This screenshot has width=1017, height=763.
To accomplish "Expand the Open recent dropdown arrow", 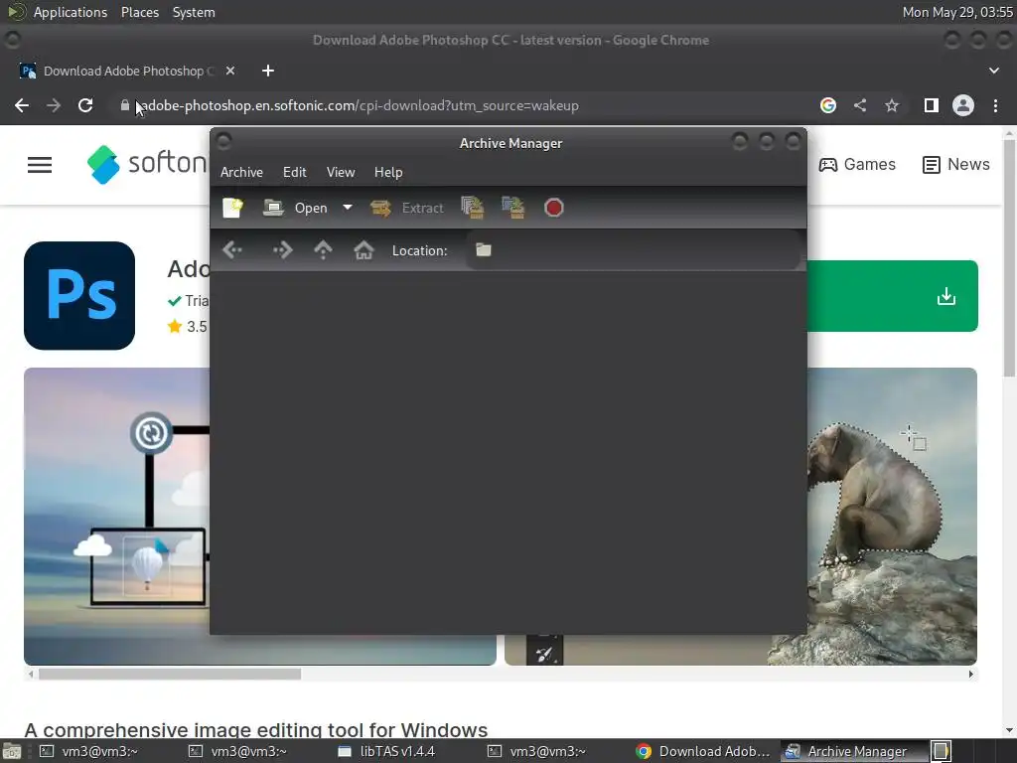I will (348, 207).
